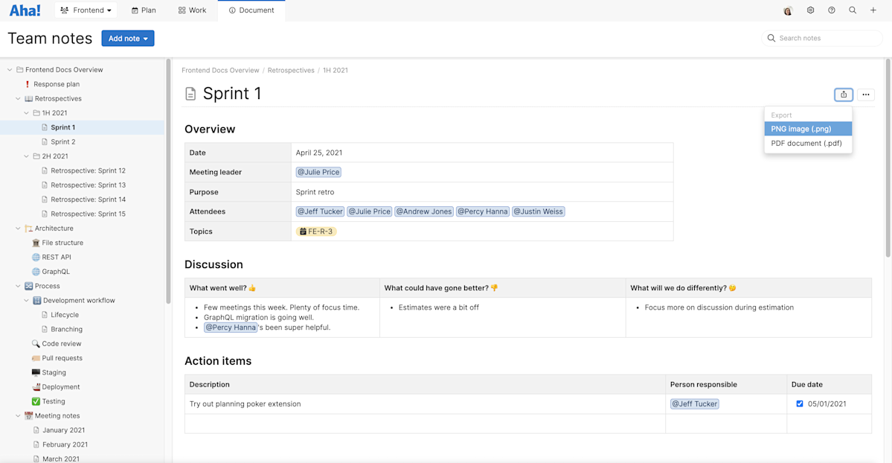The width and height of the screenshot is (892, 463).
Task: Select PDF document (.pdf) from the Export menu
Action: [808, 142]
